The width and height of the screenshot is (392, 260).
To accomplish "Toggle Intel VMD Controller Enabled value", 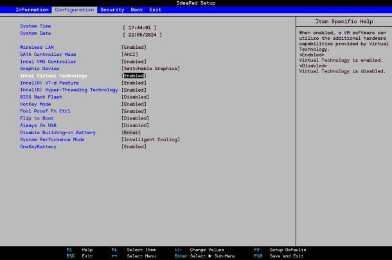I will pos(134,62).
